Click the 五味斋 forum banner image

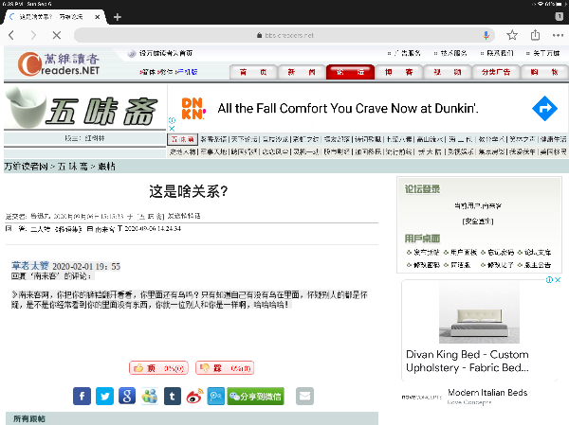pos(84,108)
